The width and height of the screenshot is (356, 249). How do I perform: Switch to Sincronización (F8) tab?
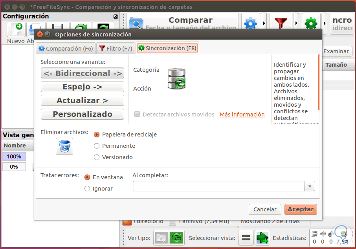coord(167,48)
